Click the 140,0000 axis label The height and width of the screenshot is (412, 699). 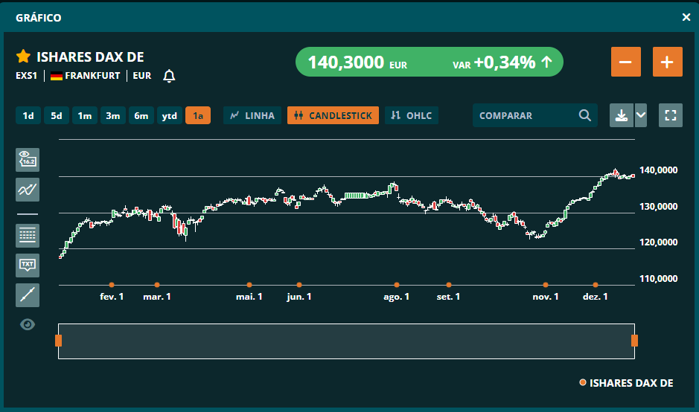[x=659, y=170]
